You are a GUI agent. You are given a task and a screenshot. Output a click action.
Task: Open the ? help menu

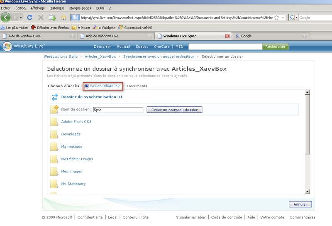(110, 8)
